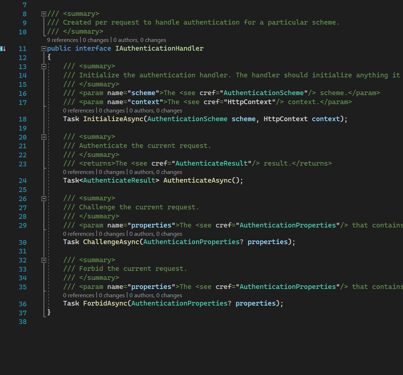The height and width of the screenshot is (375, 403).
Task: Click the "context" parameter on line 18
Action: pos(326,119)
